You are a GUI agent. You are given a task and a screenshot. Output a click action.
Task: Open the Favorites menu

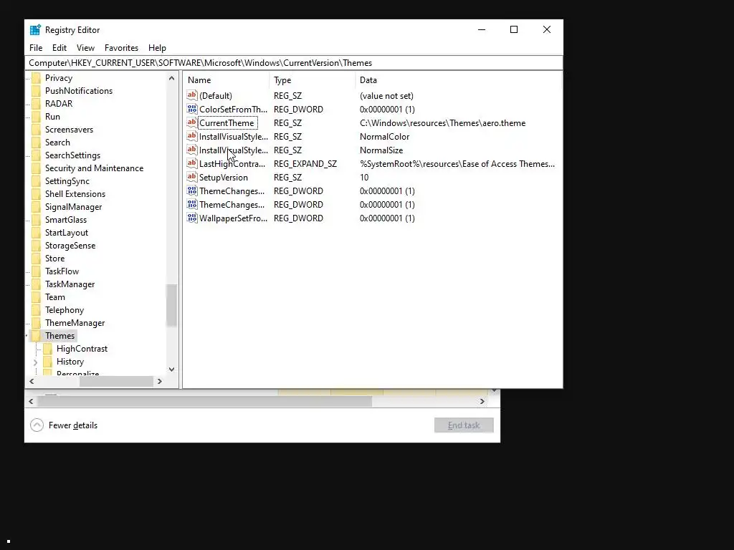[x=121, y=48]
